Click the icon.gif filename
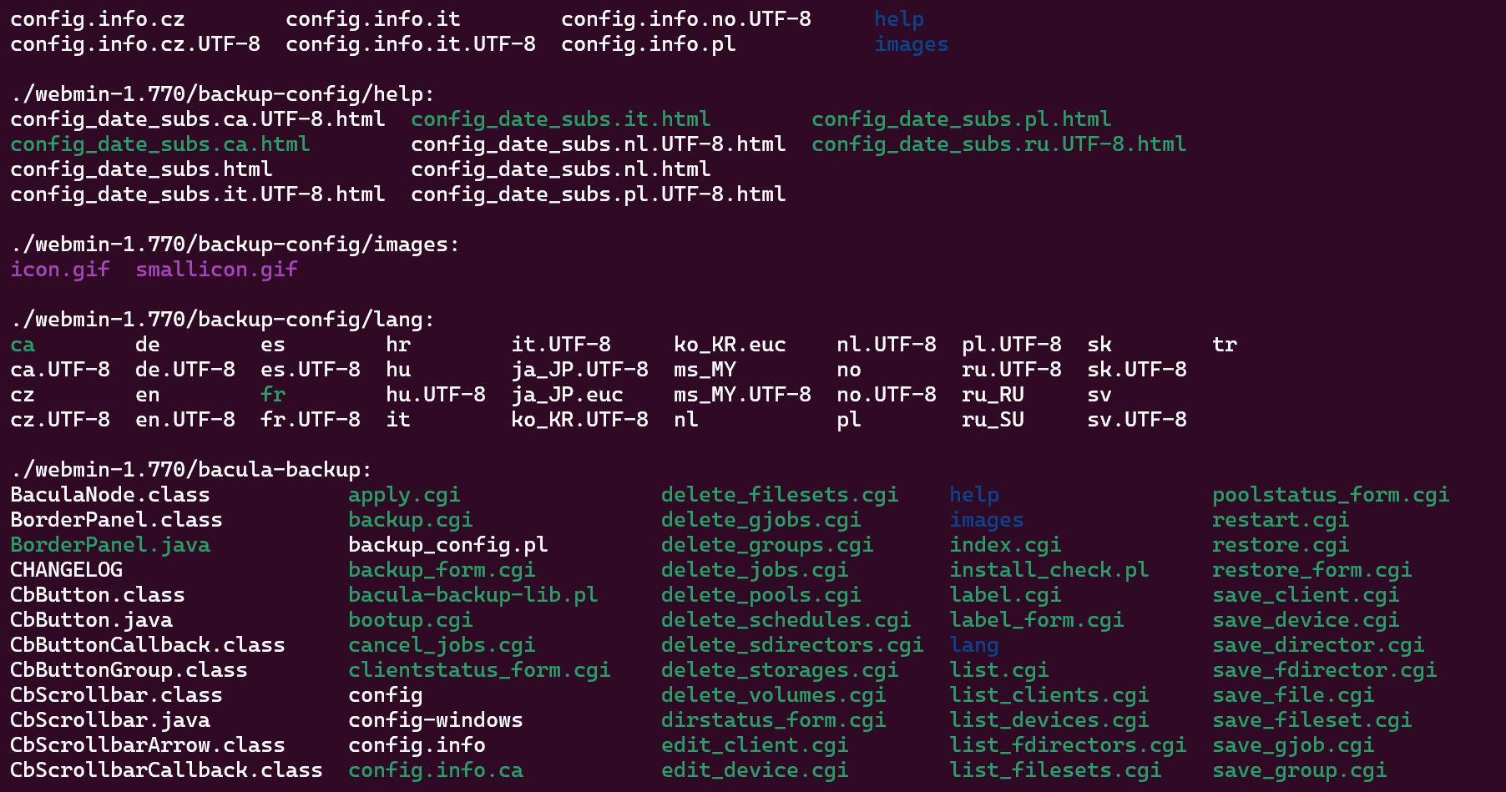Screen dimensions: 1506x792 coord(60,270)
